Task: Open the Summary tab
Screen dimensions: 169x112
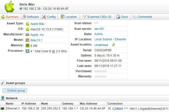Action: [x=10, y=17]
